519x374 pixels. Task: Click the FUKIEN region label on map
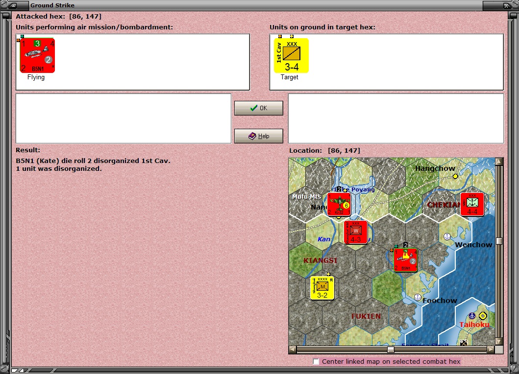coord(366,316)
